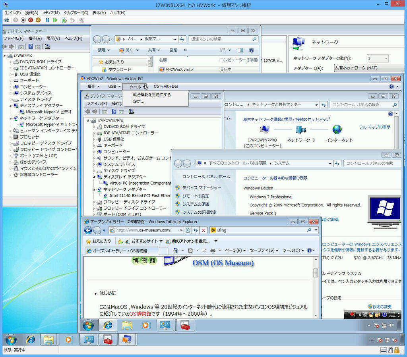Open Internet Explorer from the inner VM taskbar
This screenshot has width=407, height=357.
click(108, 325)
